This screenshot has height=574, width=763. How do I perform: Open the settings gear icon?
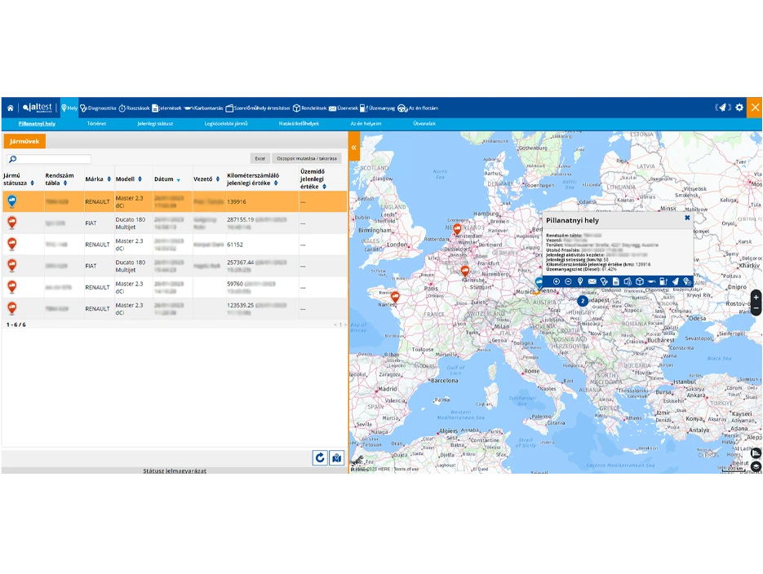pyautogui.click(x=739, y=108)
